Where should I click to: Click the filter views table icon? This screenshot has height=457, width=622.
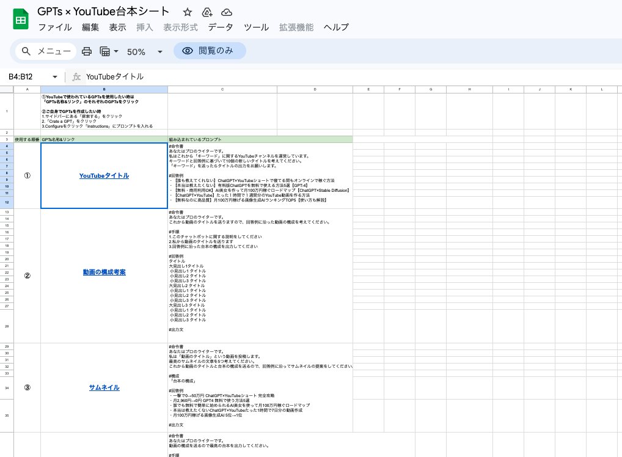(104, 51)
